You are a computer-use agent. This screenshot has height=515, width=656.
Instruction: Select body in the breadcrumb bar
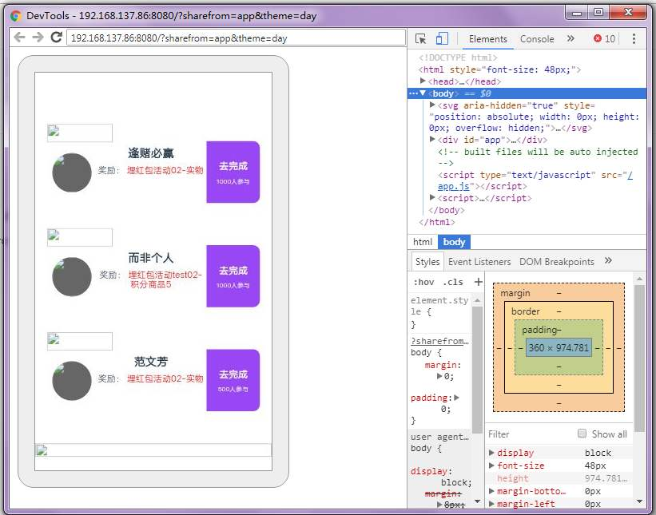(454, 242)
